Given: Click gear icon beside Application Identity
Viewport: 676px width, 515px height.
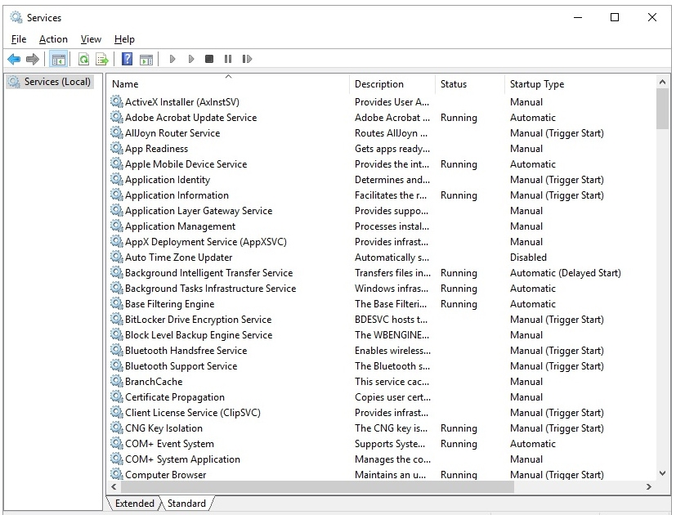Looking at the screenshot, I should click(x=116, y=179).
